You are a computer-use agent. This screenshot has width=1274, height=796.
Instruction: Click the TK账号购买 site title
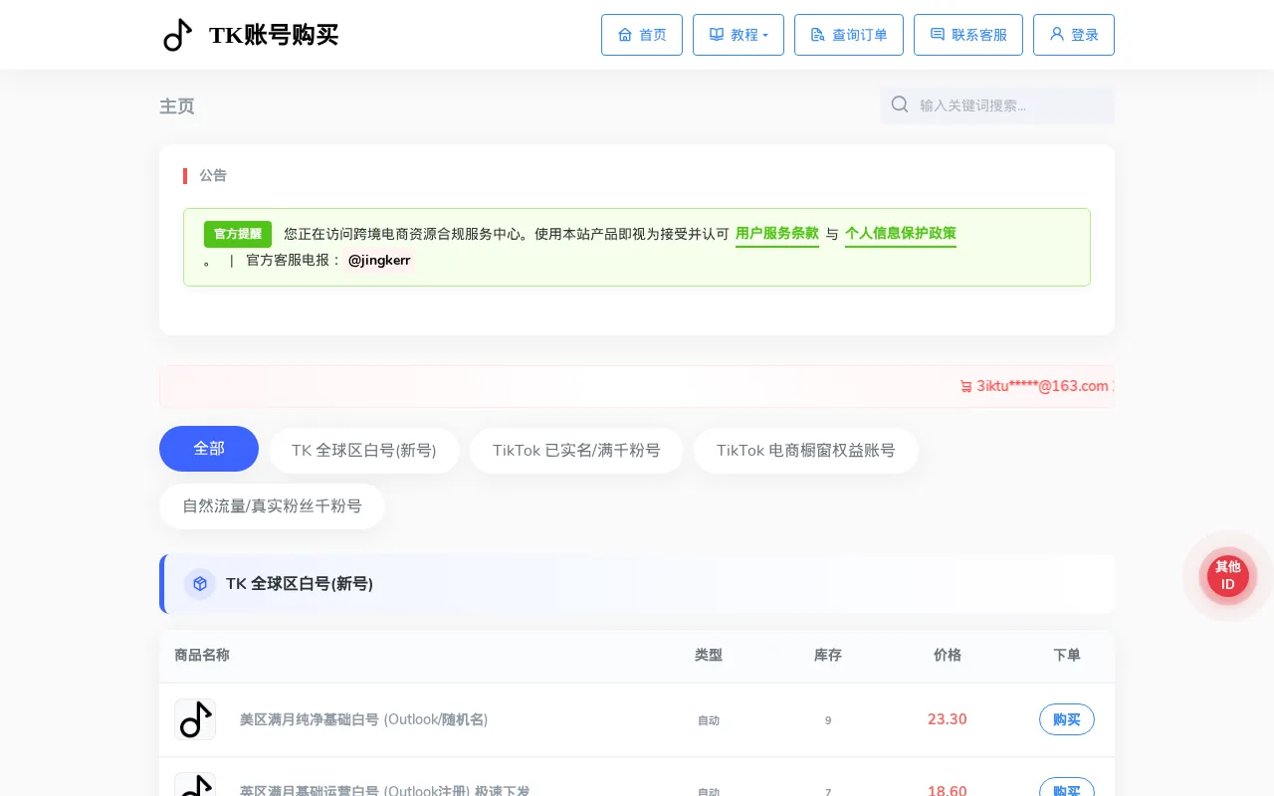click(x=274, y=35)
